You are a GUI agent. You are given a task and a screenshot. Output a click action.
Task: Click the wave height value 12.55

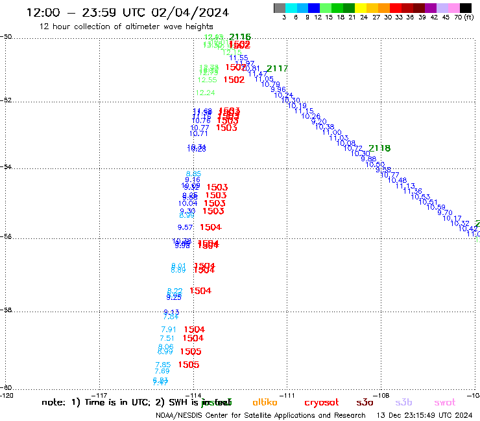pos(208,80)
